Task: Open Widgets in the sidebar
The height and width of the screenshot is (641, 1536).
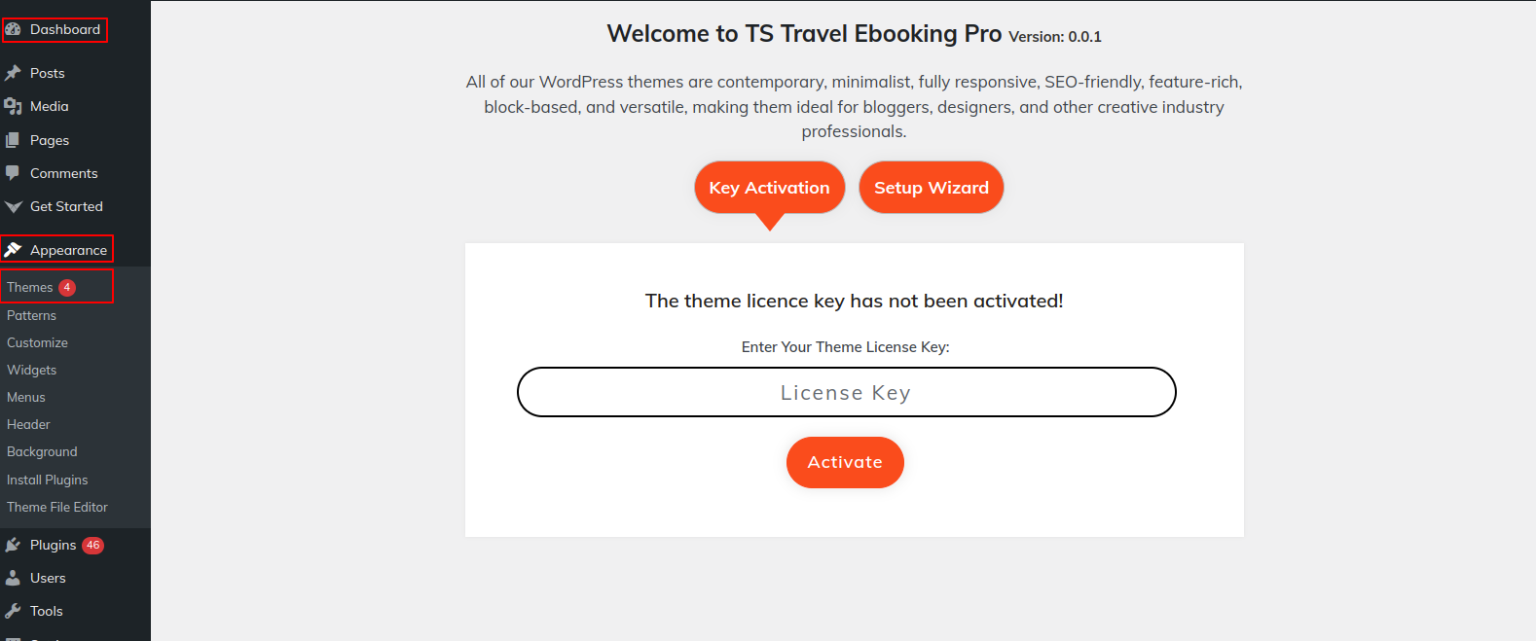Action: coord(31,370)
